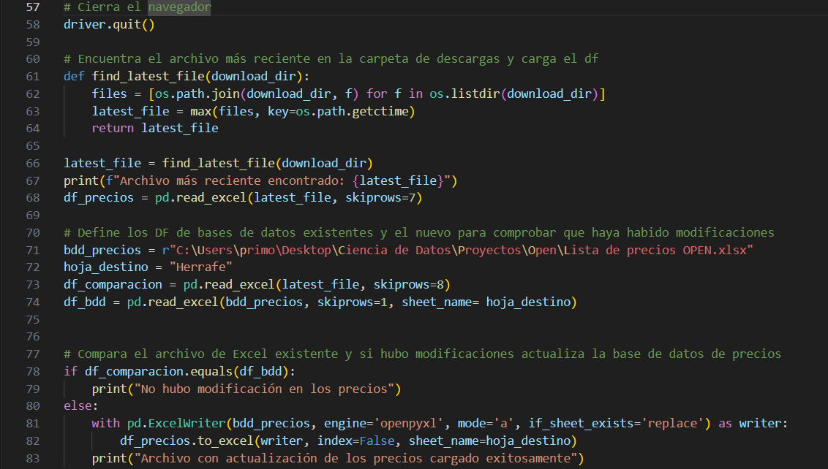Click the file path string 'Lista de precios OPEN.xlsx'
Viewport: 828px width, 469px height.
pyautogui.click(x=655, y=250)
